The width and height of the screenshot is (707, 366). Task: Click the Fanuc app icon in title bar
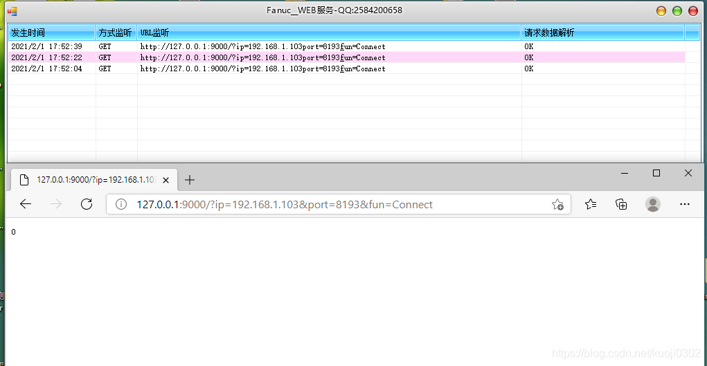12,10
